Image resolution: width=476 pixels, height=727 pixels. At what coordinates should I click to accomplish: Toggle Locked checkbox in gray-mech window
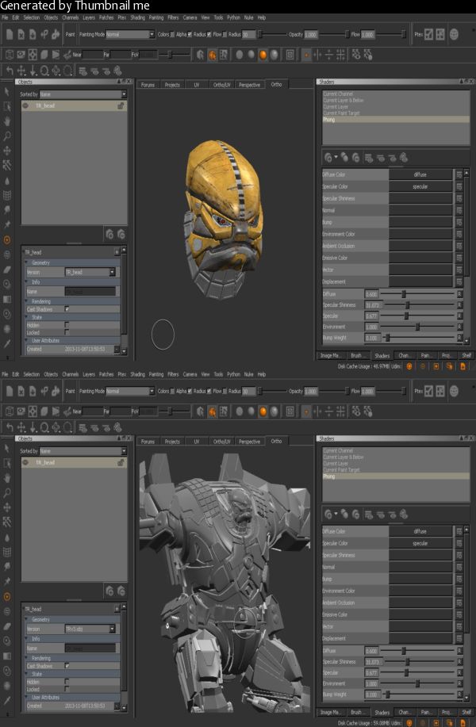point(67,688)
